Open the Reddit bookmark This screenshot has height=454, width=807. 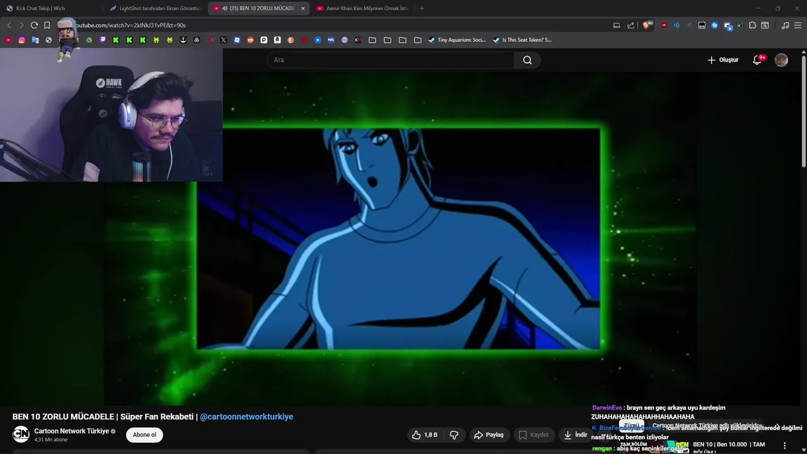pos(250,40)
